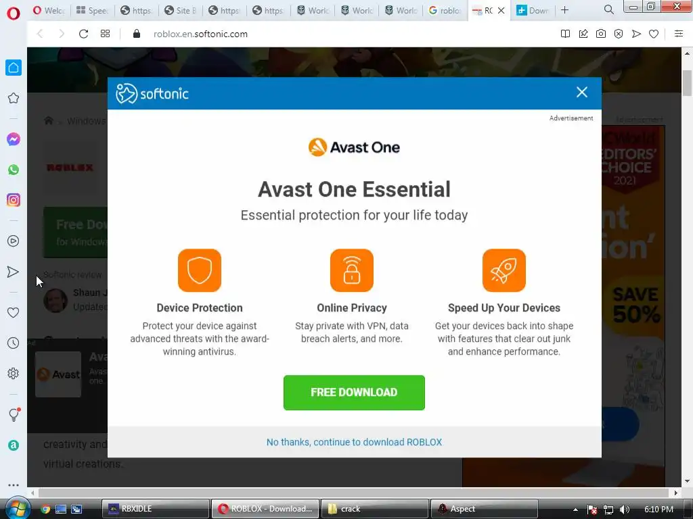Click the softonic logo in popup header

152,93
